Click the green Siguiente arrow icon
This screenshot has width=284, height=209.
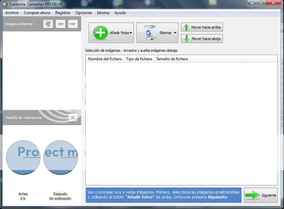(253, 195)
